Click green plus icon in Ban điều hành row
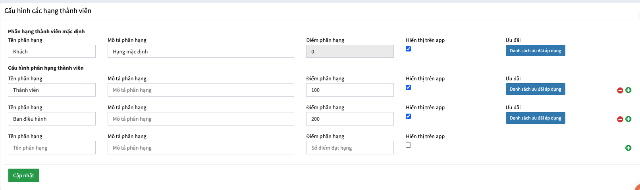Viewport: 640px width, 190px height. click(x=628, y=119)
